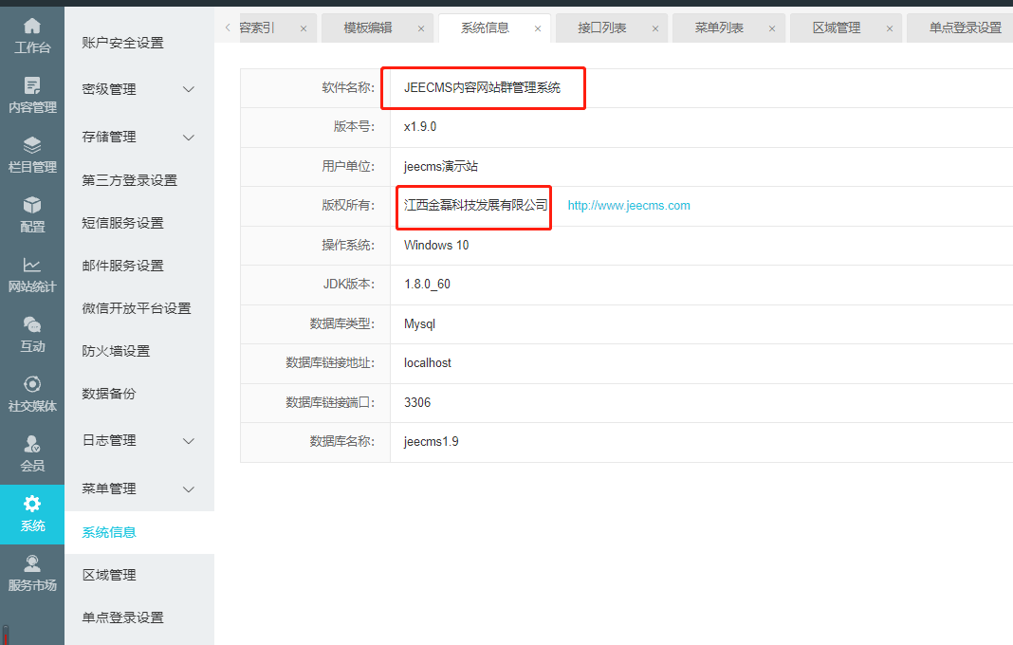Open the 工作台 home icon
This screenshot has width=1013, height=645.
[31, 27]
